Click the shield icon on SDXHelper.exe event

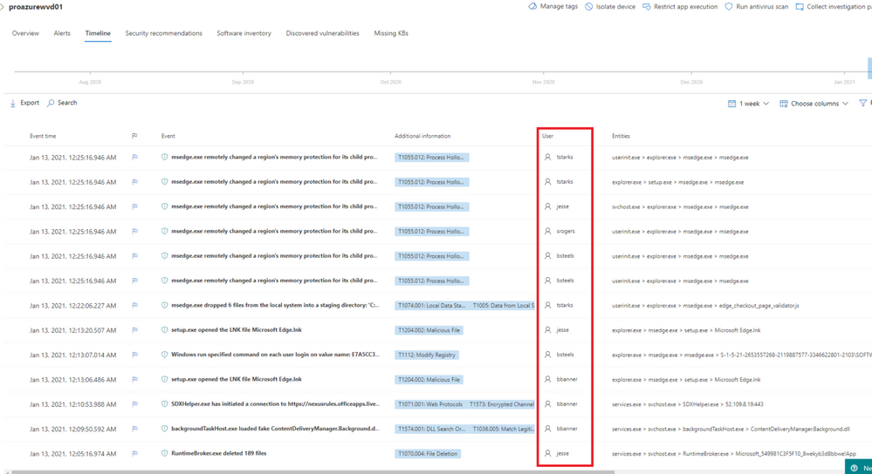[x=164, y=404]
